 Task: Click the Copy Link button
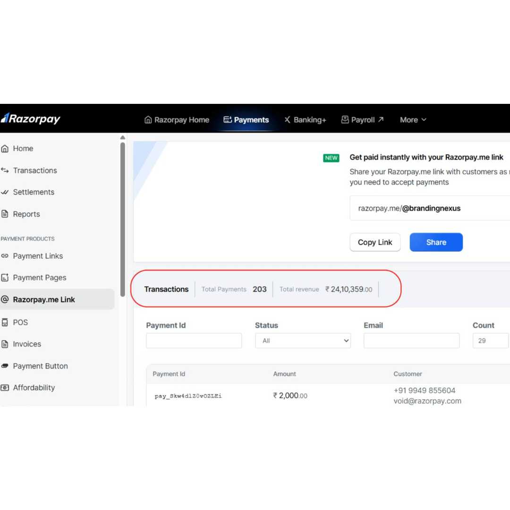pos(375,242)
